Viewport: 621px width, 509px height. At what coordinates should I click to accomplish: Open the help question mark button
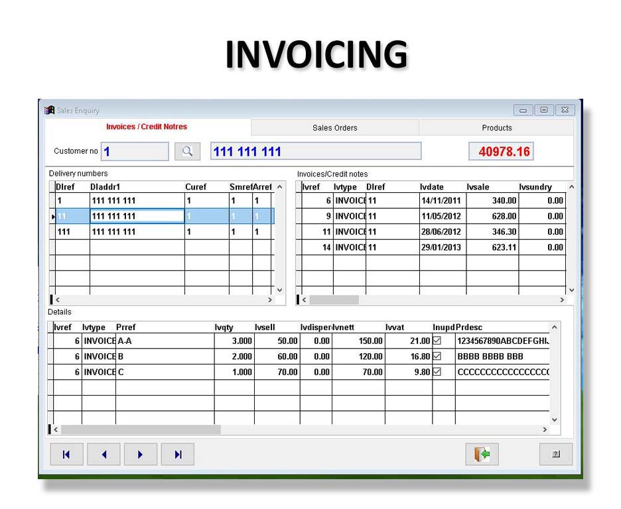555,454
